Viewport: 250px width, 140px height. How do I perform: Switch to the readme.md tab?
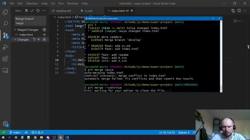(x=63, y=11)
